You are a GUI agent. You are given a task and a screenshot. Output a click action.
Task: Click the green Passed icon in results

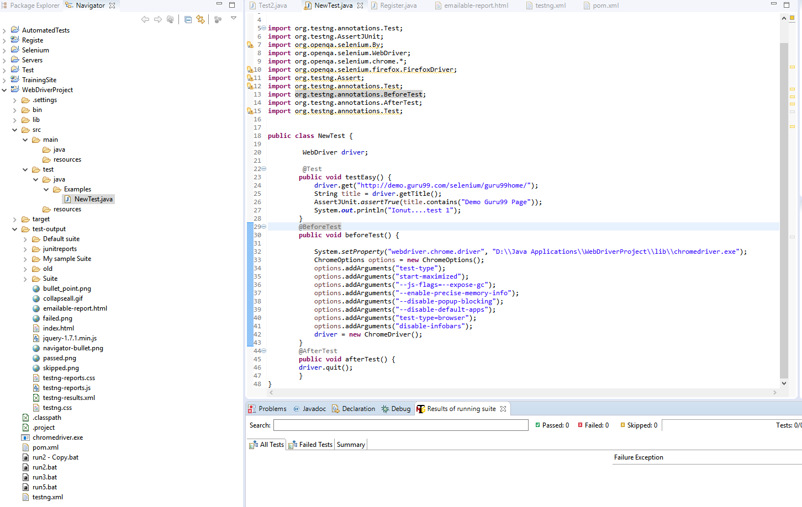pyautogui.click(x=537, y=425)
